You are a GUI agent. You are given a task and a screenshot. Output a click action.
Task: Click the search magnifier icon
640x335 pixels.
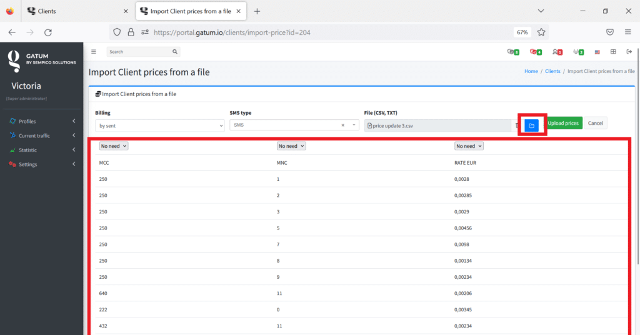(x=175, y=52)
